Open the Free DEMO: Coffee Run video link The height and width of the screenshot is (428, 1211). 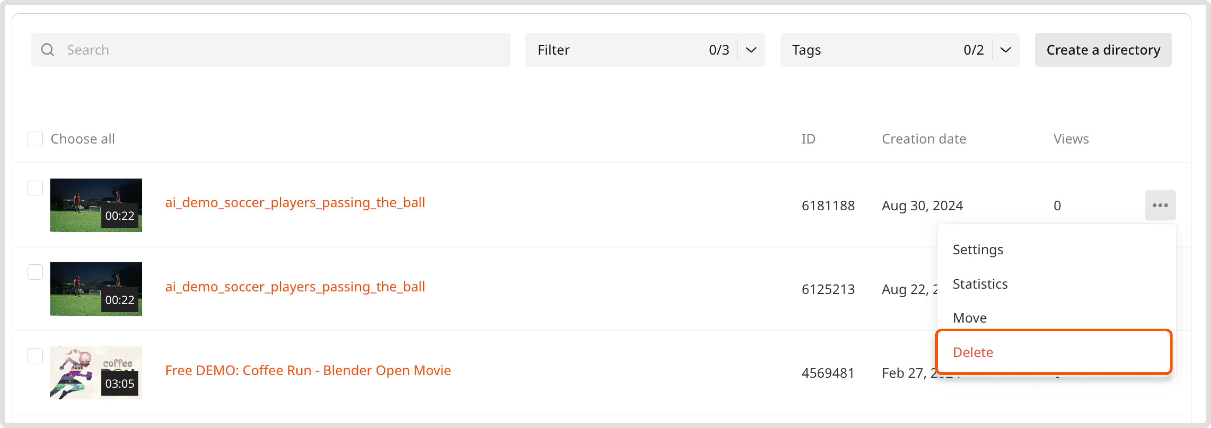point(308,370)
